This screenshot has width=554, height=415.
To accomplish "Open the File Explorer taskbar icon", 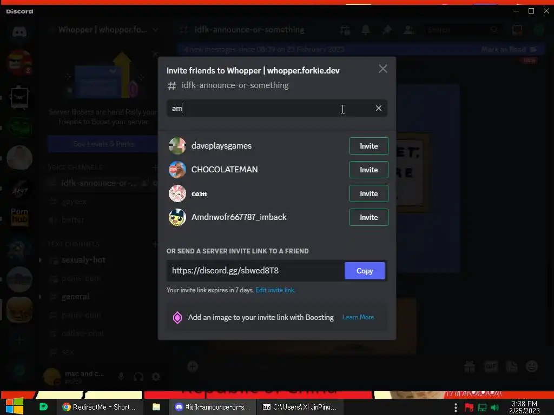I will tap(156, 407).
